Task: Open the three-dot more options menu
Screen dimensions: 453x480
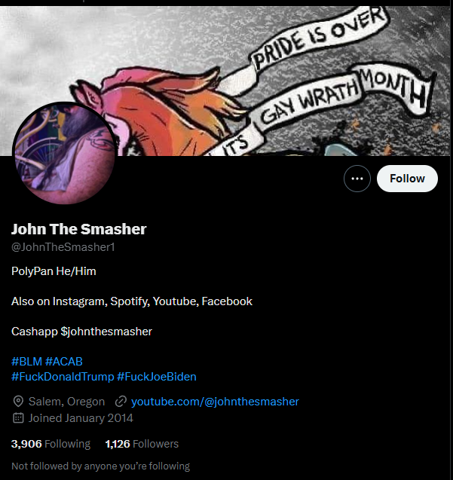Action: tap(357, 179)
